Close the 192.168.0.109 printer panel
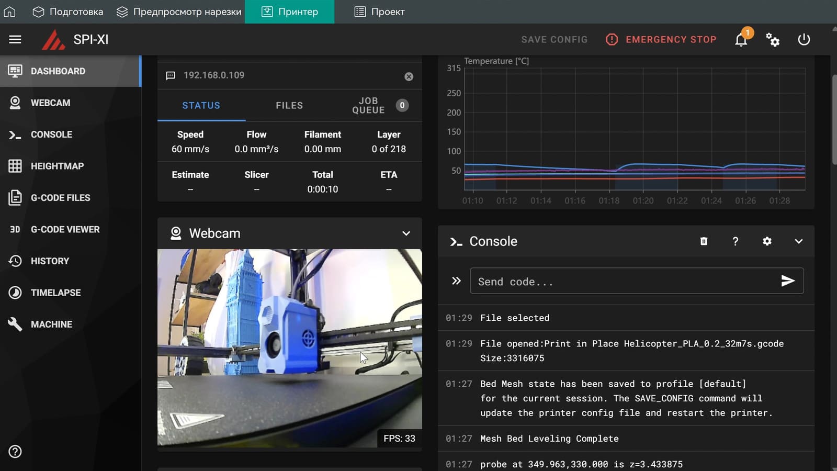 click(x=409, y=76)
